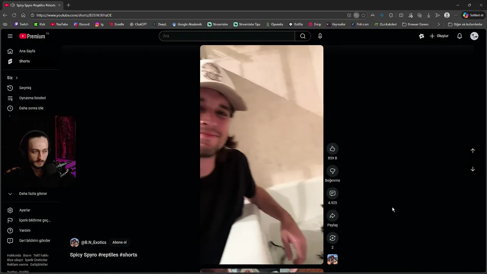Screen dimensions: 487x274
Task: Show more bookmarks with chevron
Action: click(x=439, y=24)
